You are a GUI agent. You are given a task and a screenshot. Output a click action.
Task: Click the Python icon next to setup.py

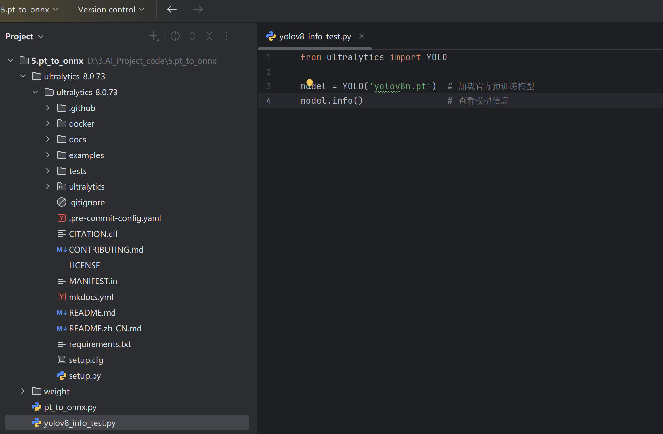(x=62, y=375)
